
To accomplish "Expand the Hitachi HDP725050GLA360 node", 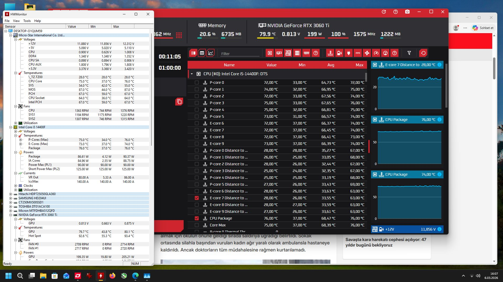I will [11, 194].
